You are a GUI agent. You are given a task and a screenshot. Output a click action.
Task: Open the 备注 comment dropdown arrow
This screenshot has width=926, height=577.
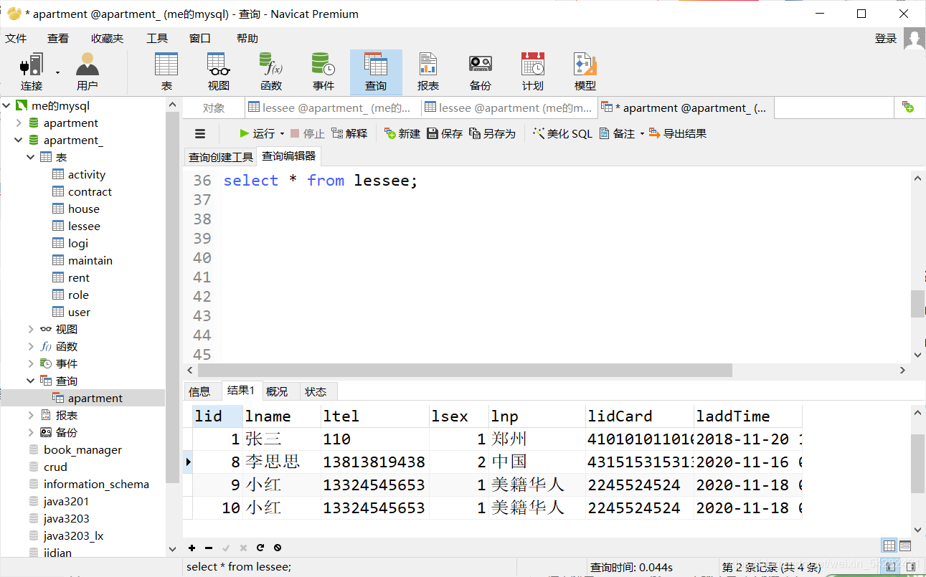pyautogui.click(x=641, y=133)
